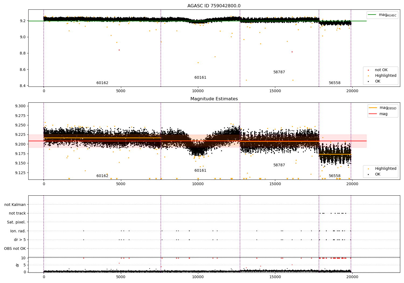Click the 'not Kalman' axis label
The width and height of the screenshot is (404, 283).
pyautogui.click(x=15, y=205)
